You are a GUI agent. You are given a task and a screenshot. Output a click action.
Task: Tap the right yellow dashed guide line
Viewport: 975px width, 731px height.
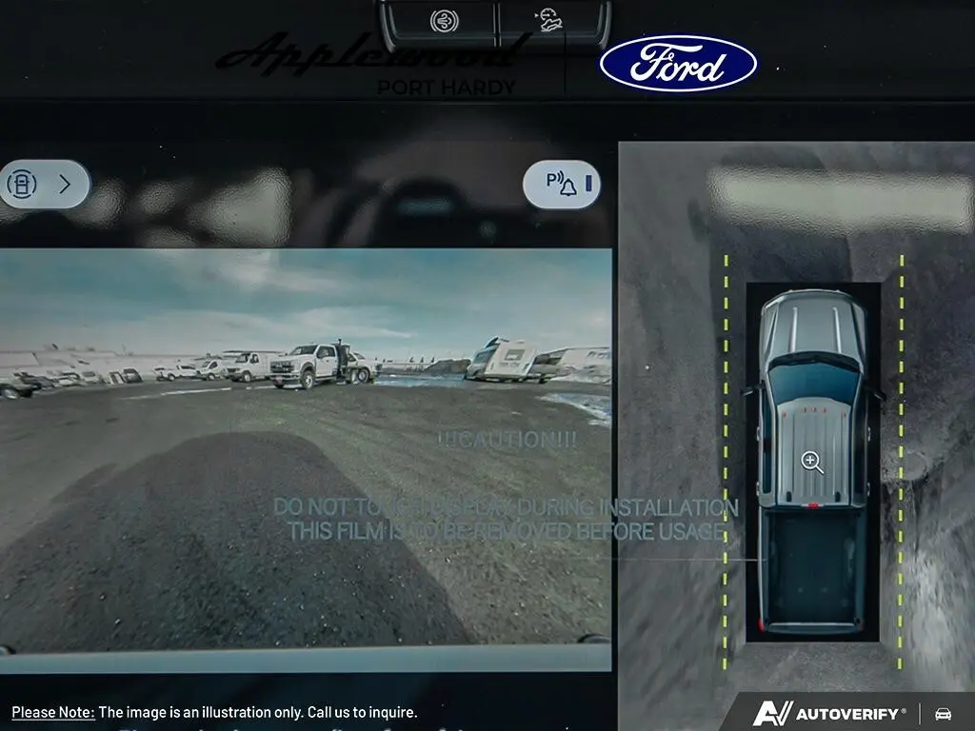[x=901, y=457]
